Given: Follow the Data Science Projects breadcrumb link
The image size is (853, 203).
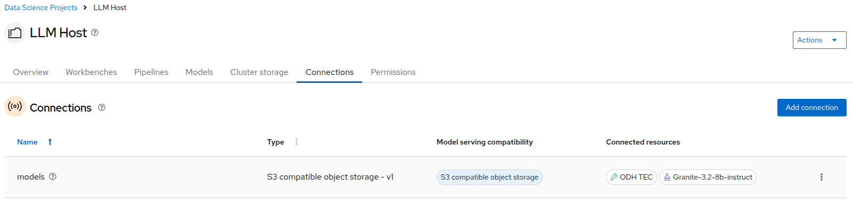Looking at the screenshot, I should [41, 7].
